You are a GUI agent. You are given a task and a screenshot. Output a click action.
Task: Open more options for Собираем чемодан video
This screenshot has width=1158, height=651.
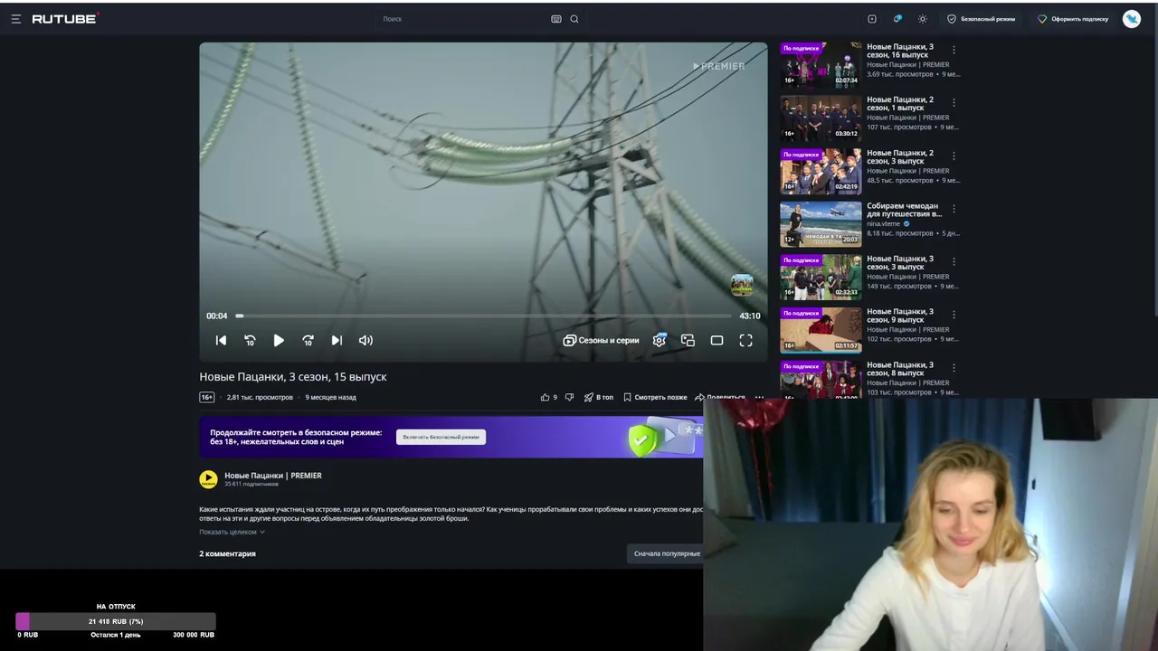954,208
